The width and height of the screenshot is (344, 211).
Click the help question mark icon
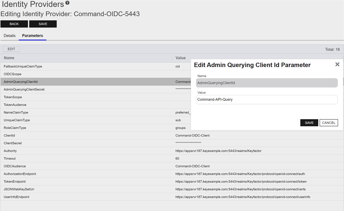[68, 3]
